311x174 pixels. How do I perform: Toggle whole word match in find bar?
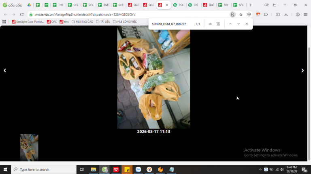coord(218,24)
